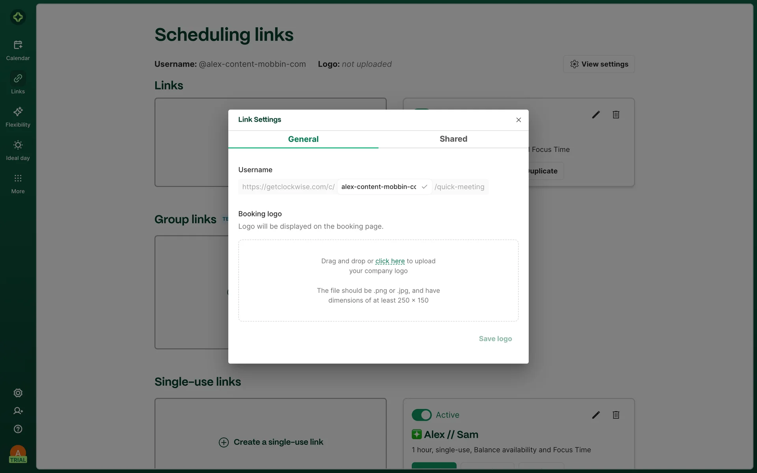
Task: Click the invite teammate icon
Action: click(x=18, y=411)
